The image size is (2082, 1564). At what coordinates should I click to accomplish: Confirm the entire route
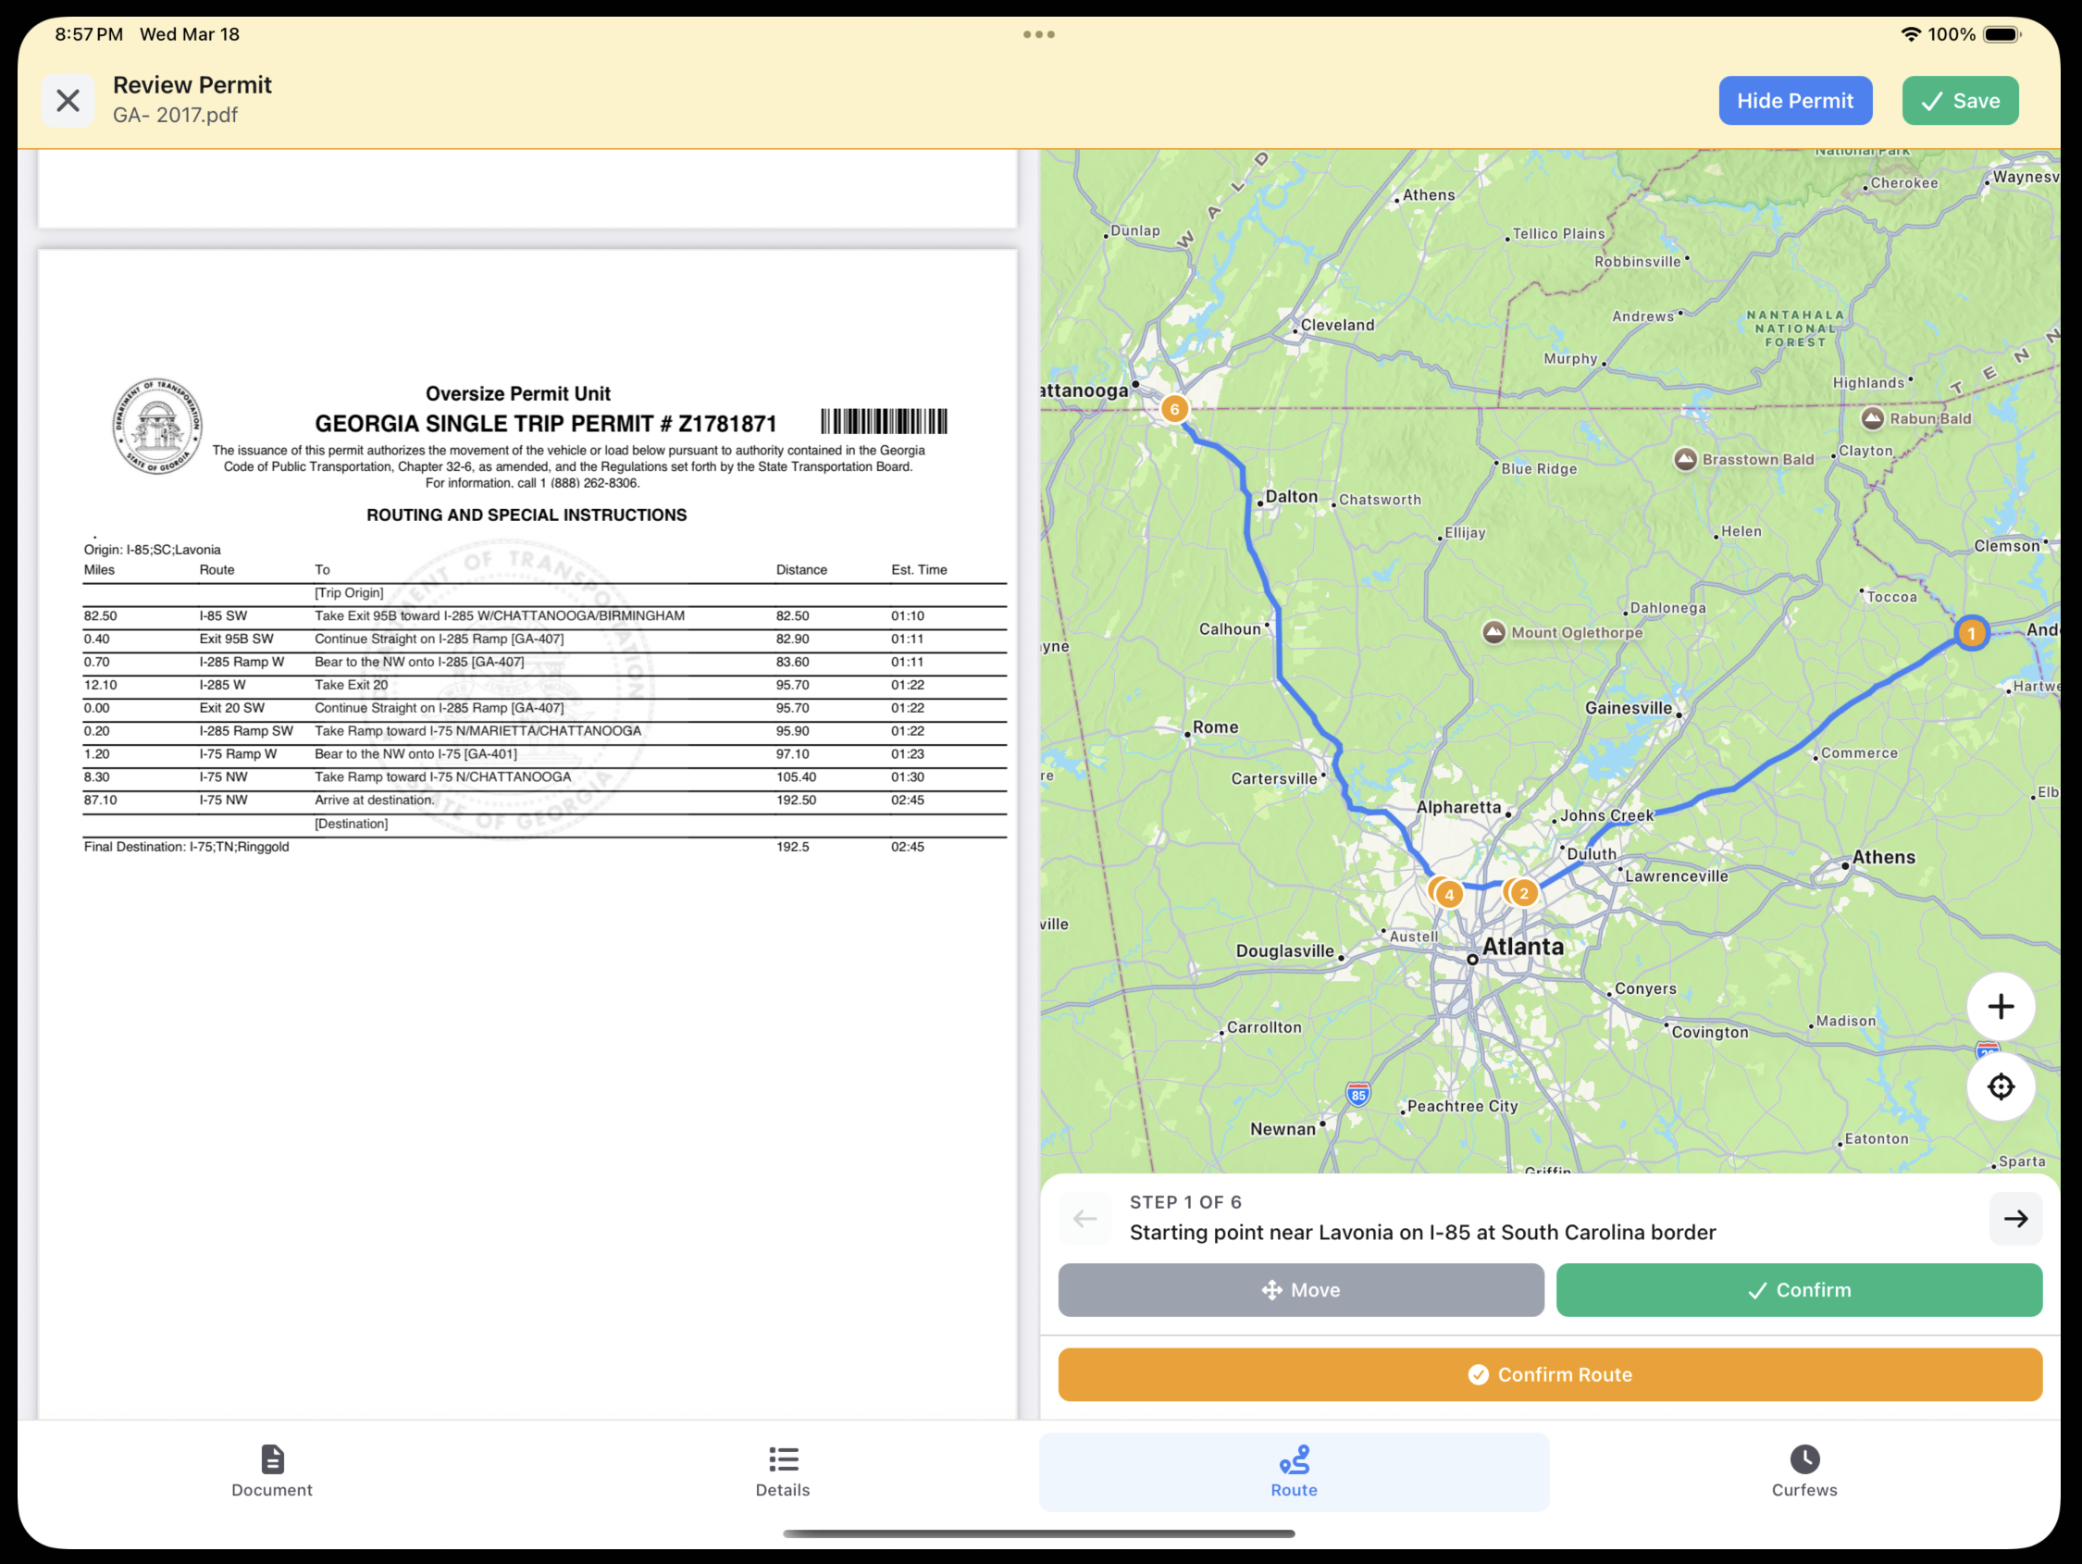[1550, 1374]
